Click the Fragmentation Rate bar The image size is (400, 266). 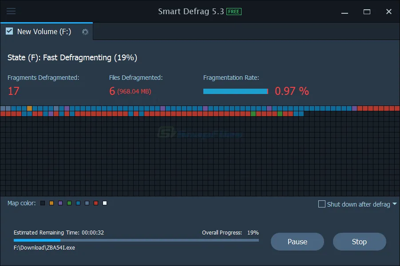click(x=235, y=91)
